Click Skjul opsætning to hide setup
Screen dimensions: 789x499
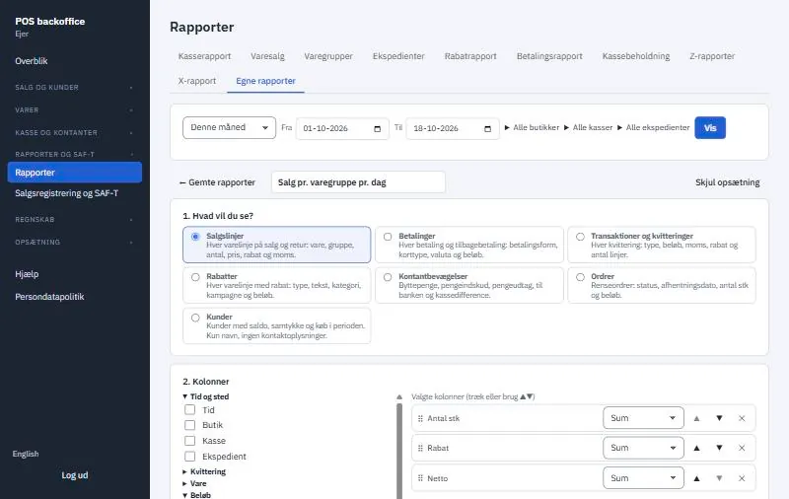(x=728, y=182)
